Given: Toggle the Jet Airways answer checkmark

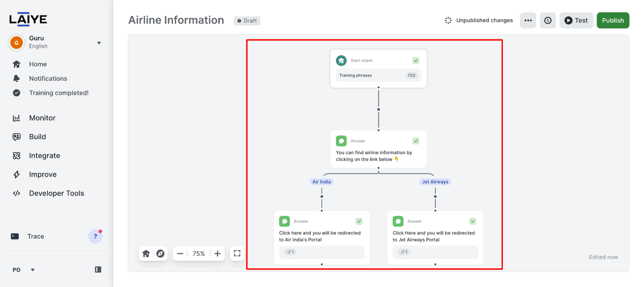Looking at the screenshot, I should point(472,221).
